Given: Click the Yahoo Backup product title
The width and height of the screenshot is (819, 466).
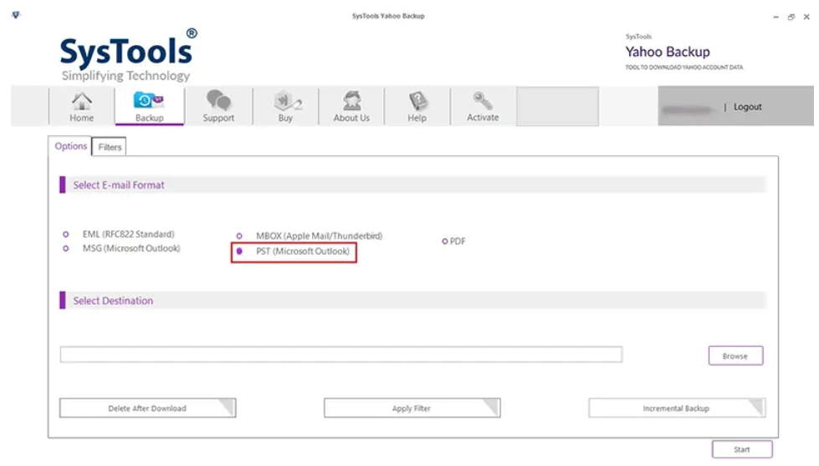Looking at the screenshot, I should [x=668, y=52].
